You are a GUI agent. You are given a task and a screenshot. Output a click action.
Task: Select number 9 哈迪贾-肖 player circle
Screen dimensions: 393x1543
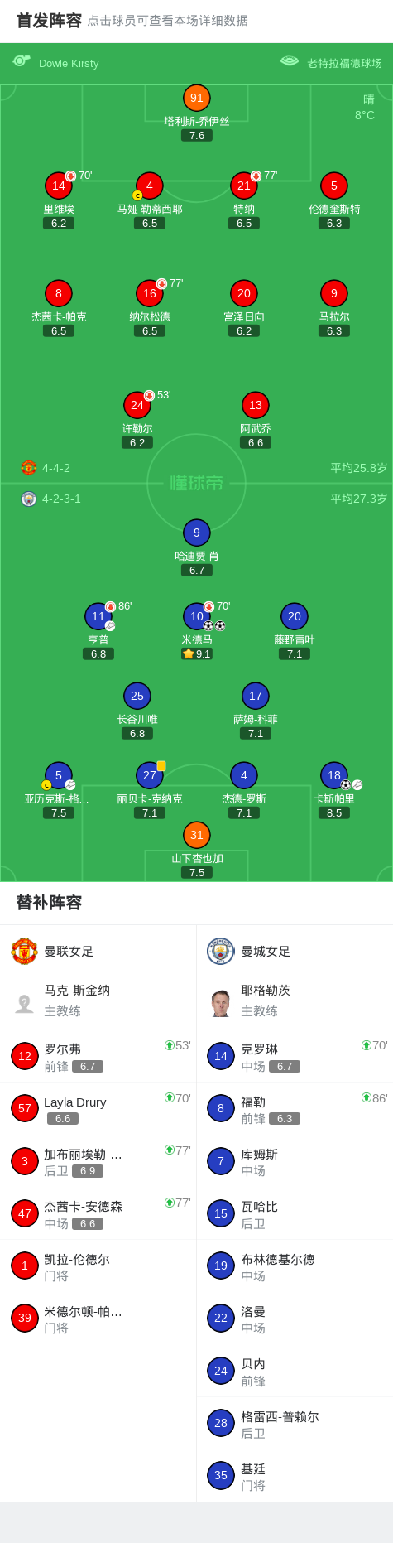point(196,533)
